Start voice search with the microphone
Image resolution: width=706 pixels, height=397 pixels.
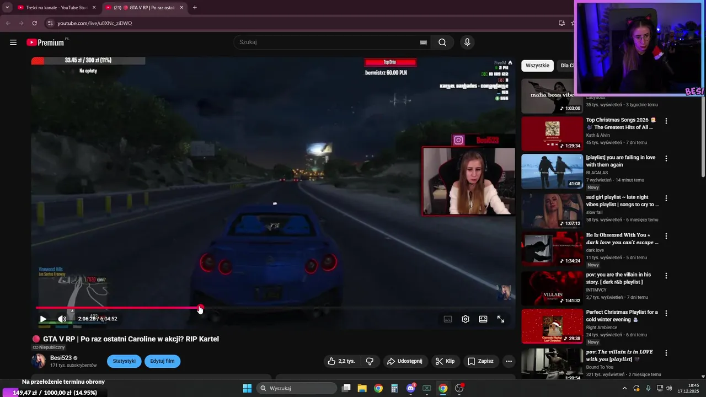(467, 42)
